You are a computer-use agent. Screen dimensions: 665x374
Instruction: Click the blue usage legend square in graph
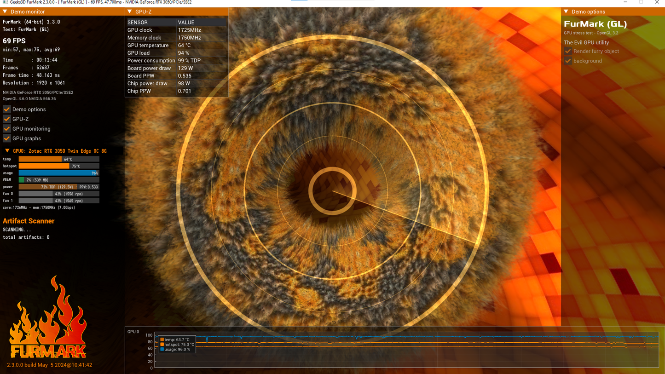(x=162, y=349)
